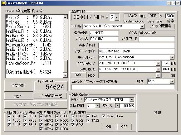Uncheck the FPU3 test option

[x=25, y=125]
